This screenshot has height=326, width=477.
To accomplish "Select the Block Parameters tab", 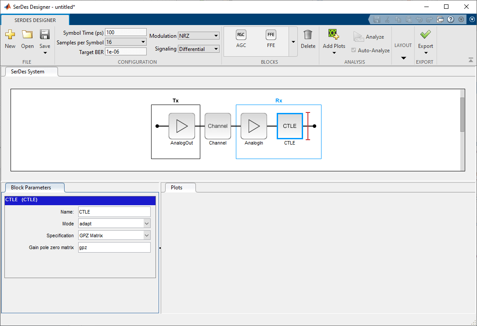I will tap(35, 188).
